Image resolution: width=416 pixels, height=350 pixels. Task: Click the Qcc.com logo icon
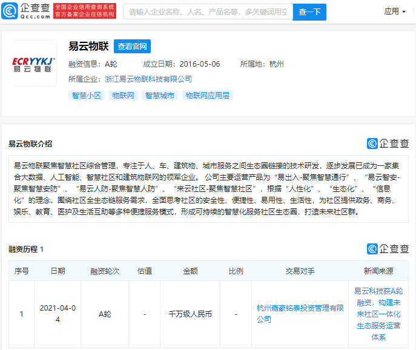click(10, 11)
